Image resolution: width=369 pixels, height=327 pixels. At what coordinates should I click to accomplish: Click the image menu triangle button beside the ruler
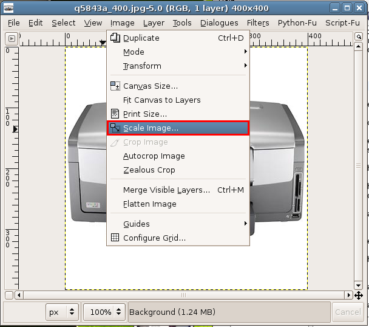(x=12, y=38)
